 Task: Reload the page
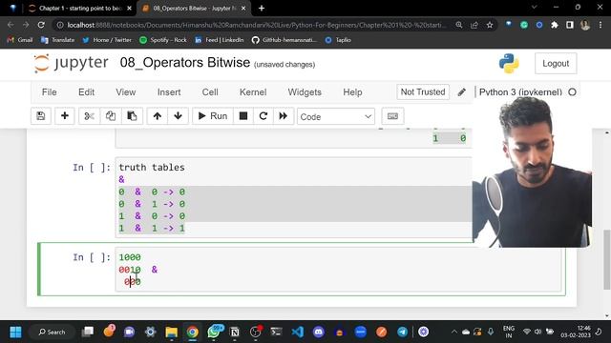click(x=41, y=25)
